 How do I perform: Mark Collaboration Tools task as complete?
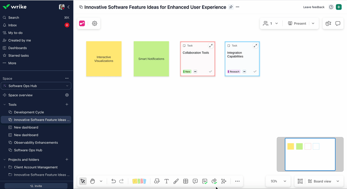tap(210, 72)
